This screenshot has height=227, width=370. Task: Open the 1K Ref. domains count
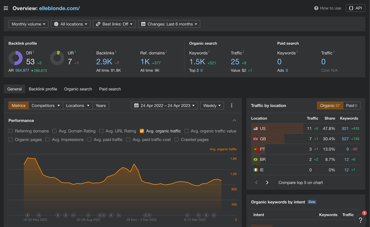tap(145, 61)
